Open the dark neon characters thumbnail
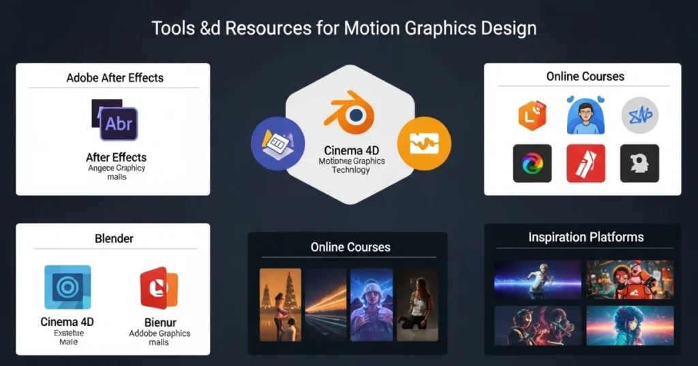698x366 pixels. pos(538,326)
